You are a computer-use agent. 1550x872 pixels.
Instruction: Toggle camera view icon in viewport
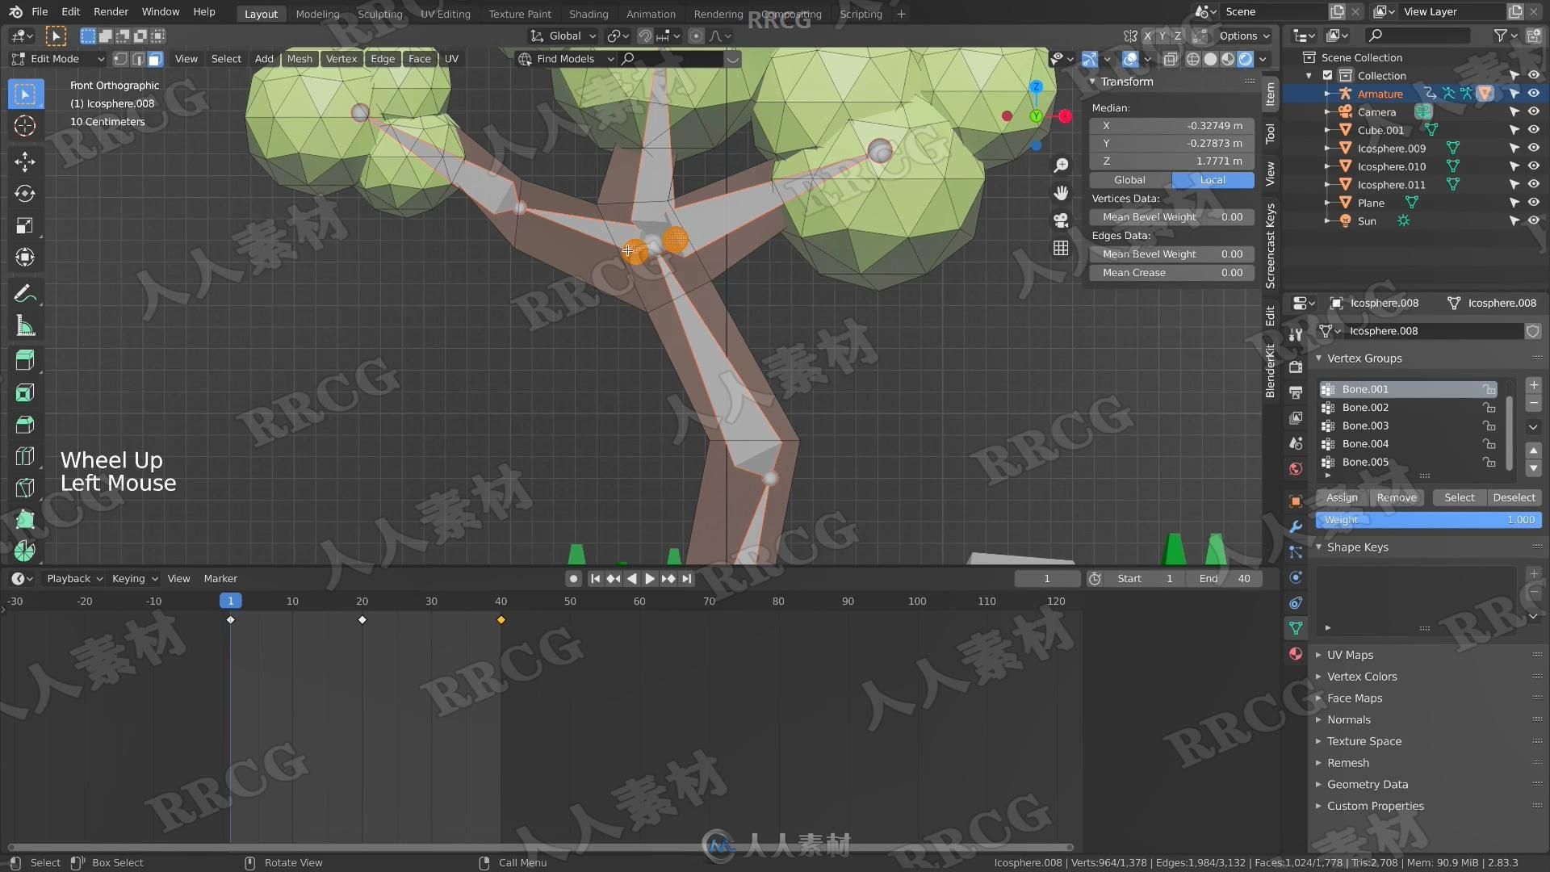pyautogui.click(x=1061, y=220)
